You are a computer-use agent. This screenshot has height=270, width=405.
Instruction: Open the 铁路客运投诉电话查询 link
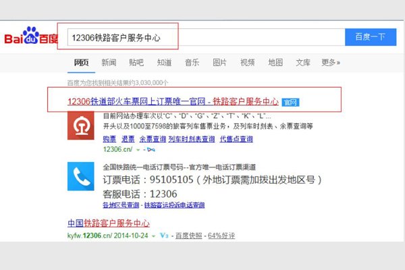click(174, 205)
